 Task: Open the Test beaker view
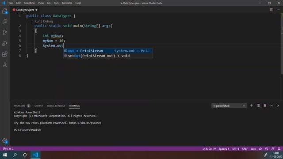coord(5,65)
